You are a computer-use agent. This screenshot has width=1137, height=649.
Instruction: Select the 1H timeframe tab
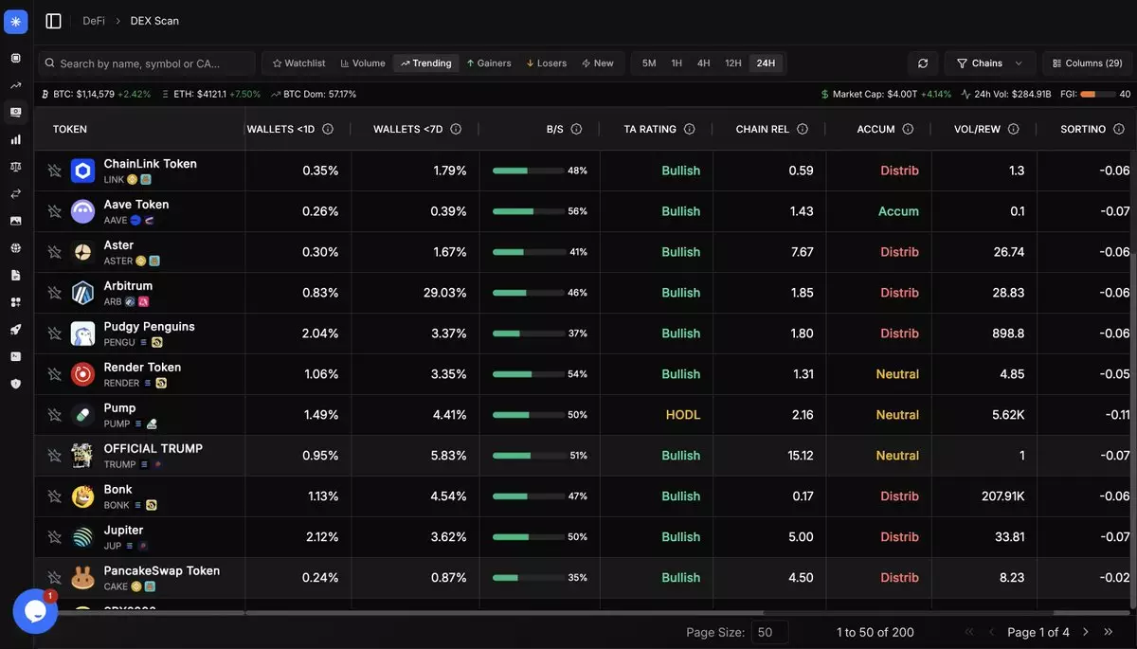677,63
